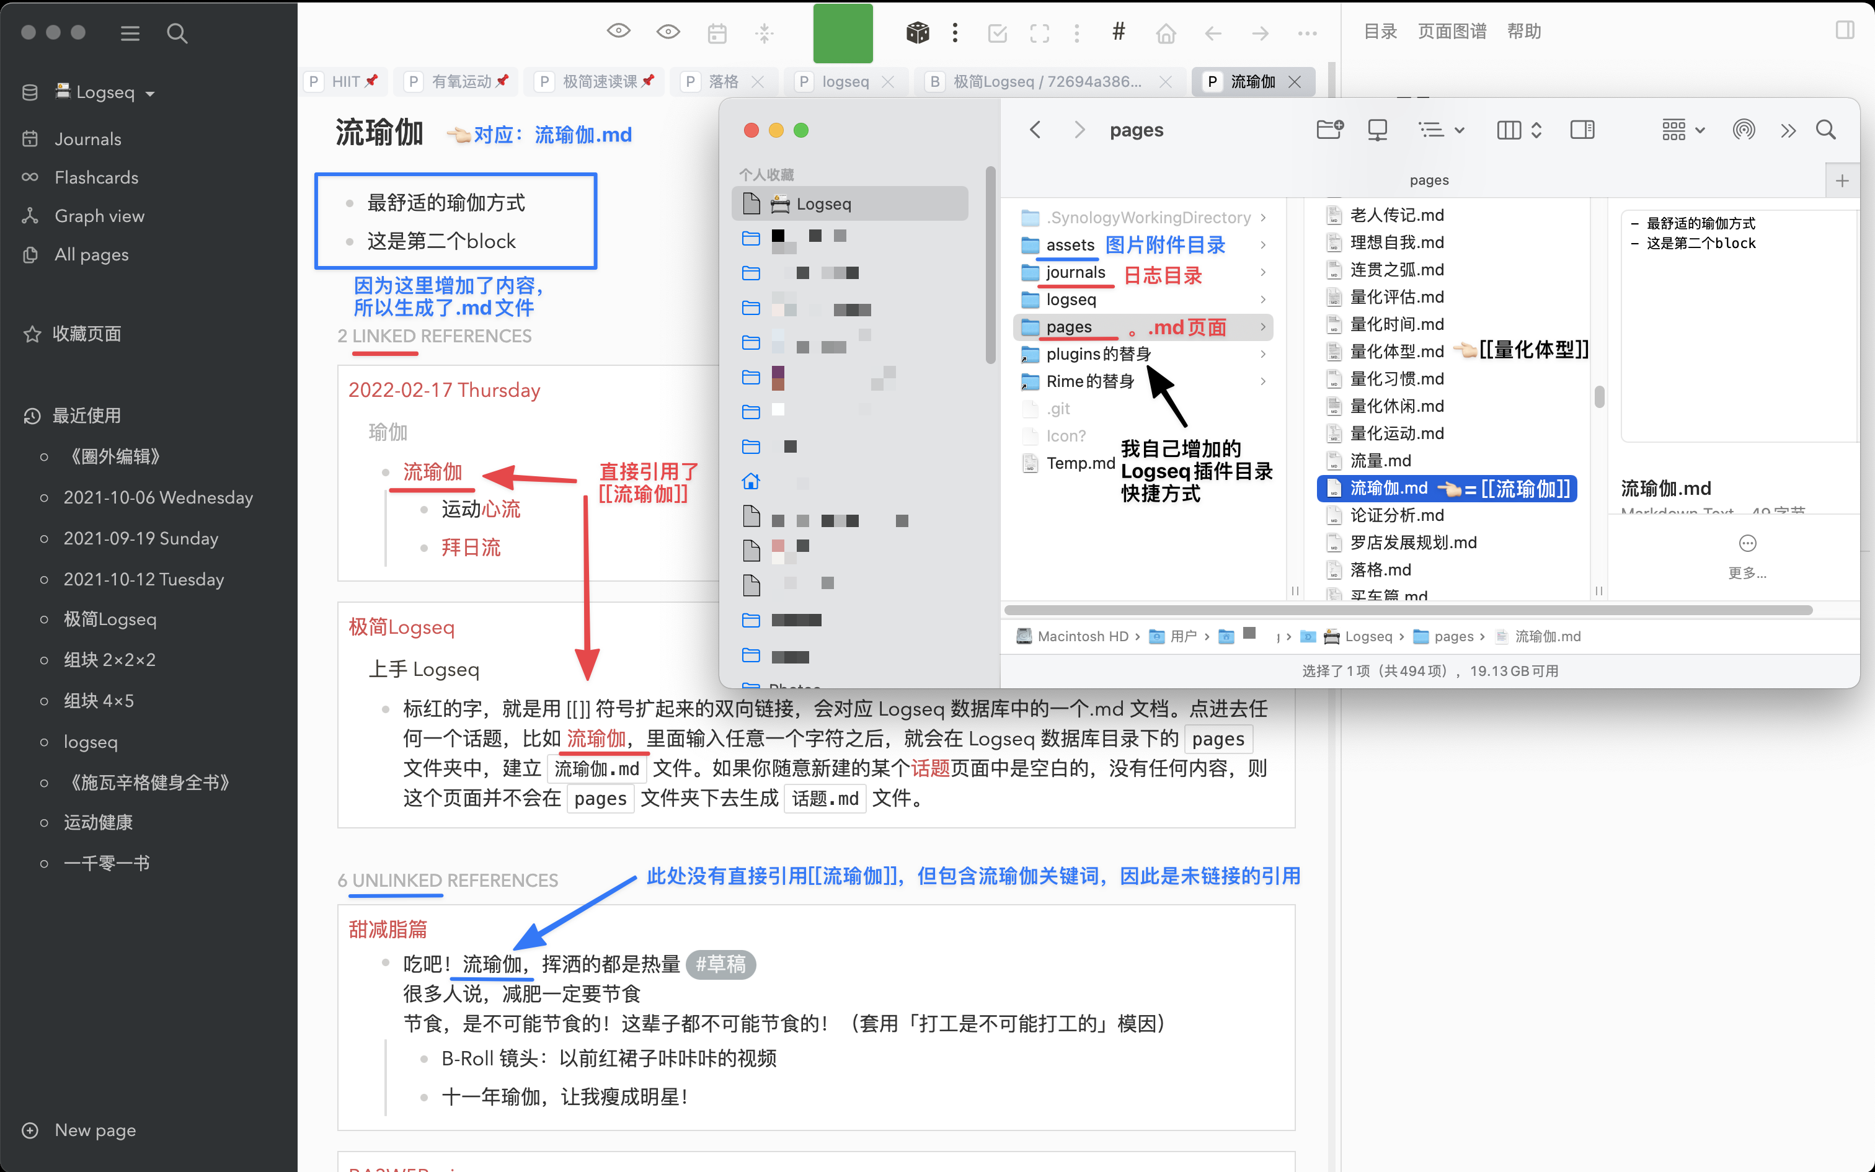Expand the journals folder chevron
The height and width of the screenshot is (1172, 1875).
(x=1263, y=272)
